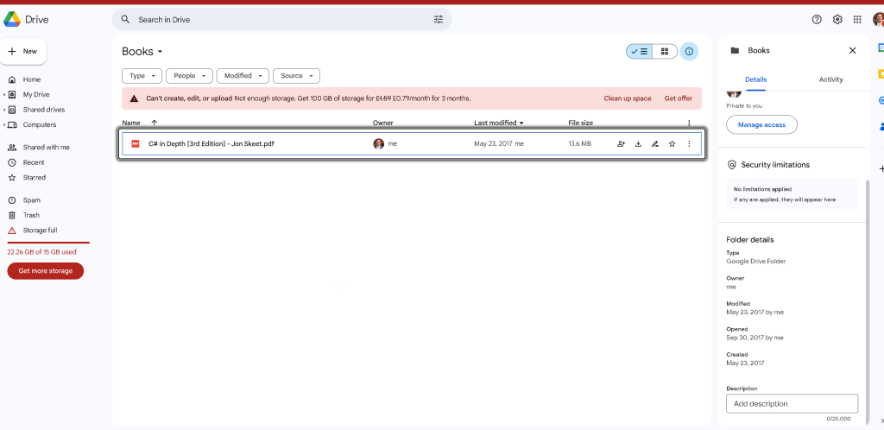Open the Google apps grid
884x430 pixels.
pos(857,19)
